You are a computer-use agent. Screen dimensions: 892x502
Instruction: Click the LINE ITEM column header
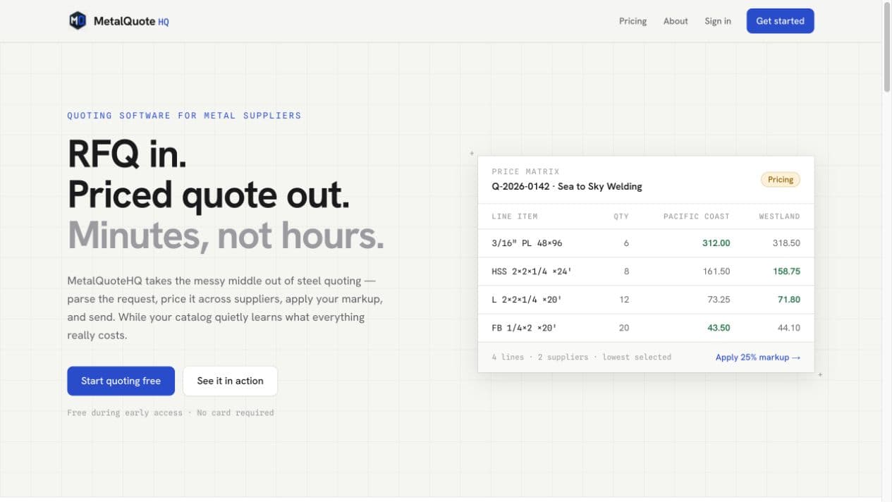(x=515, y=216)
